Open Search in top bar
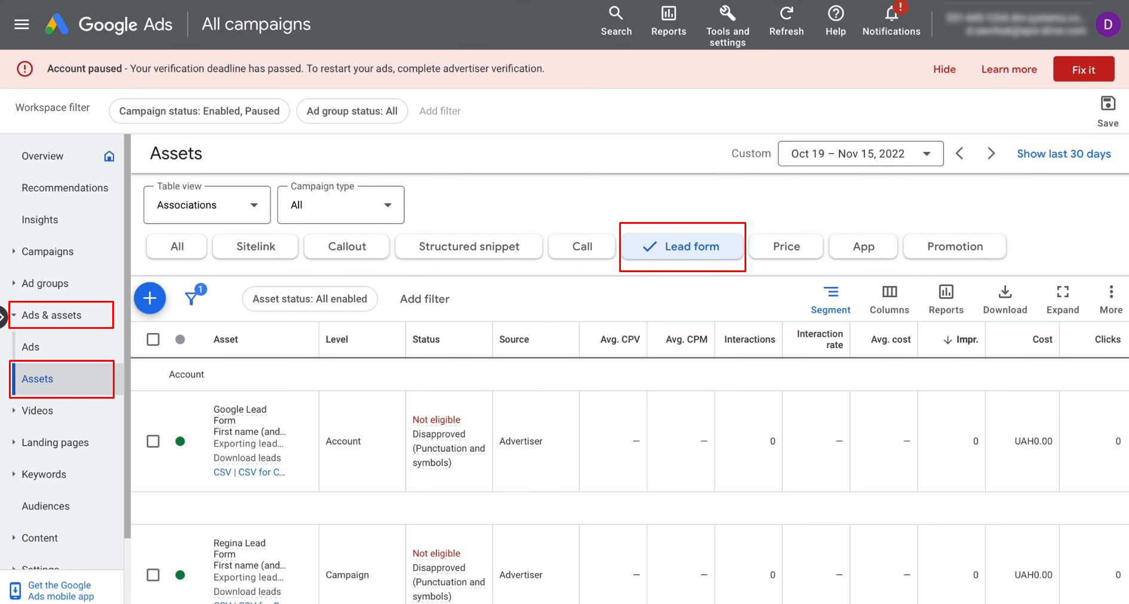Image resolution: width=1129 pixels, height=604 pixels. (x=616, y=21)
